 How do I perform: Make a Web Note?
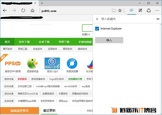tap(140, 10)
